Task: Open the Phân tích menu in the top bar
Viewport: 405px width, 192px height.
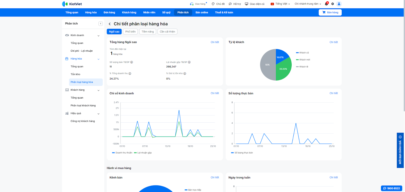Action: click(x=183, y=12)
